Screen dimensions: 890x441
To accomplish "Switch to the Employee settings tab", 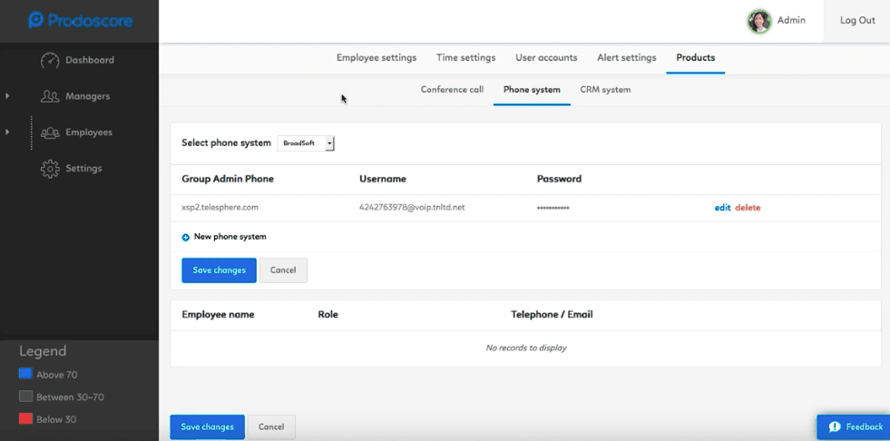I will tap(377, 58).
